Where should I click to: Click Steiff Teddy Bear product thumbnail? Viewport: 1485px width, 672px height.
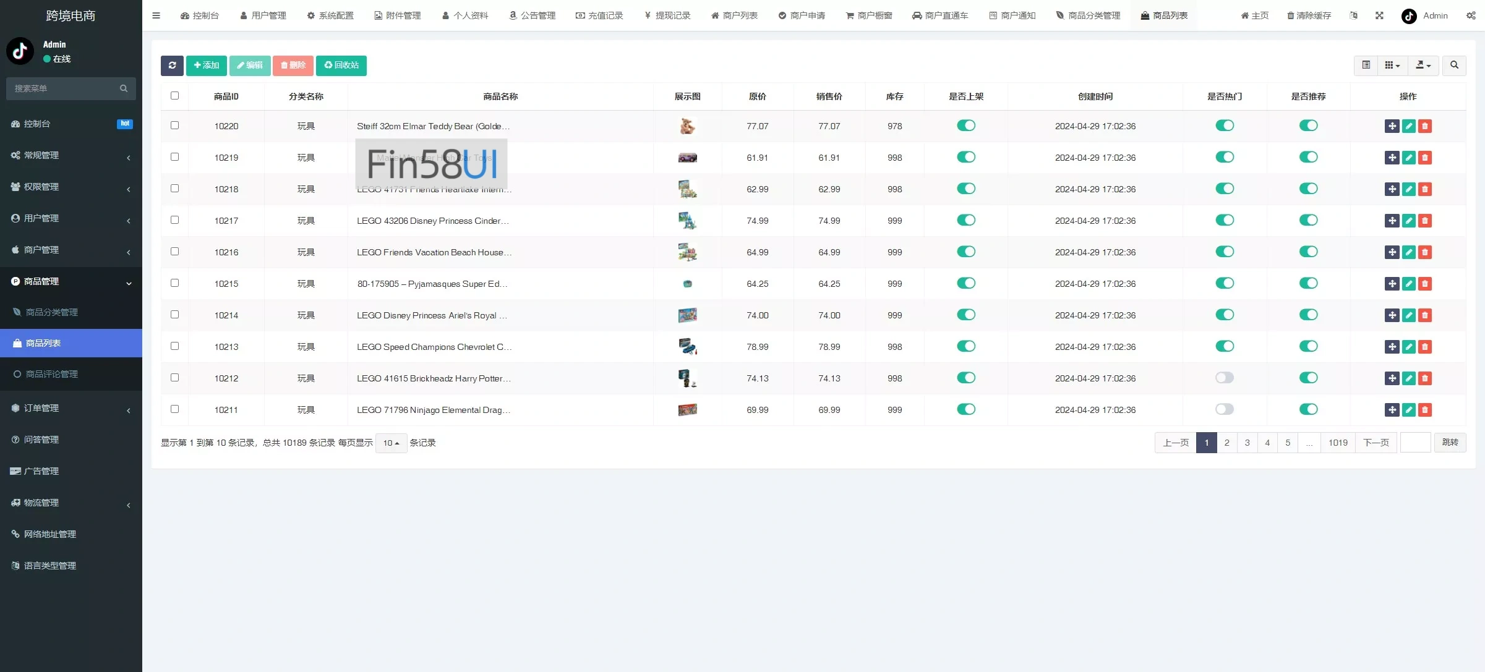pos(687,126)
